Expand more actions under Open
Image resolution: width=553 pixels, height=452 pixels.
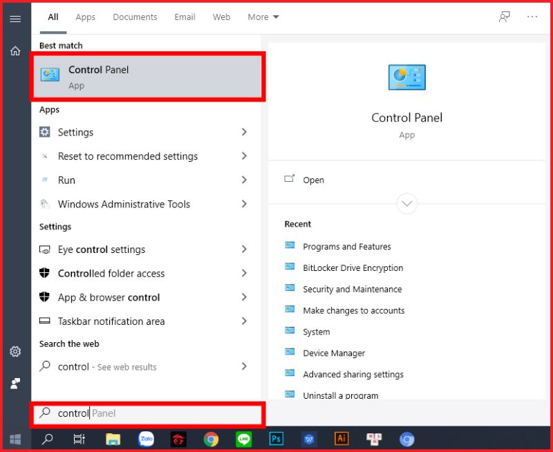point(406,203)
